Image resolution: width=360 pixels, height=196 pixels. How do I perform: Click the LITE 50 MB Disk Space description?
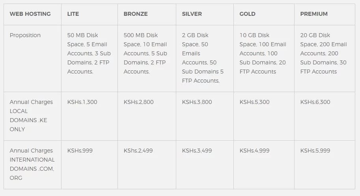coord(89,53)
